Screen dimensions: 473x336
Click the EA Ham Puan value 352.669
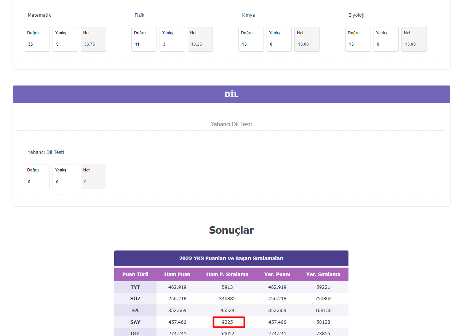click(177, 310)
